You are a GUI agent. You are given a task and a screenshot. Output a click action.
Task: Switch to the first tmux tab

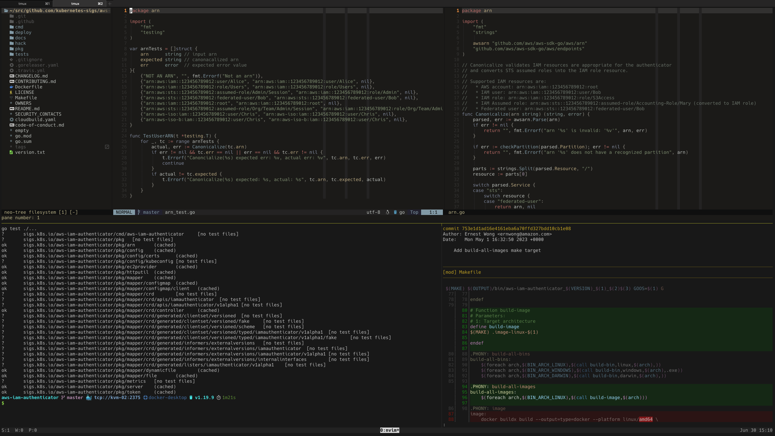point(26,4)
